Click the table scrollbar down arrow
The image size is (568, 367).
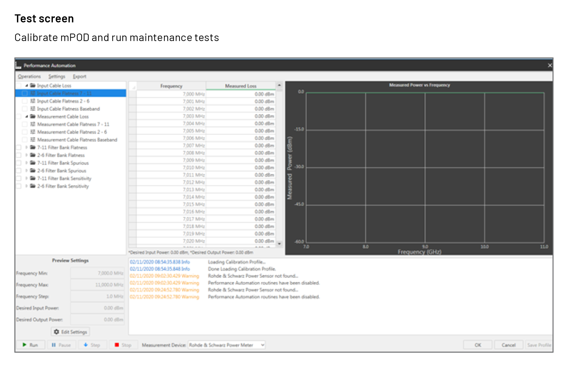(x=279, y=244)
